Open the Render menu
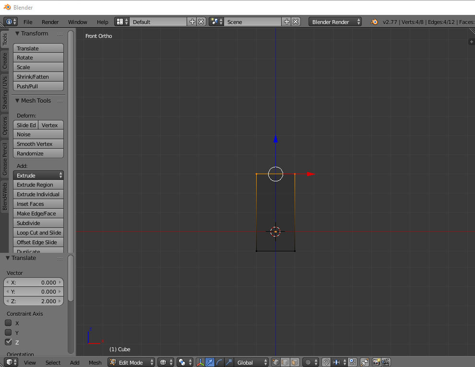475x367 pixels. [50, 22]
